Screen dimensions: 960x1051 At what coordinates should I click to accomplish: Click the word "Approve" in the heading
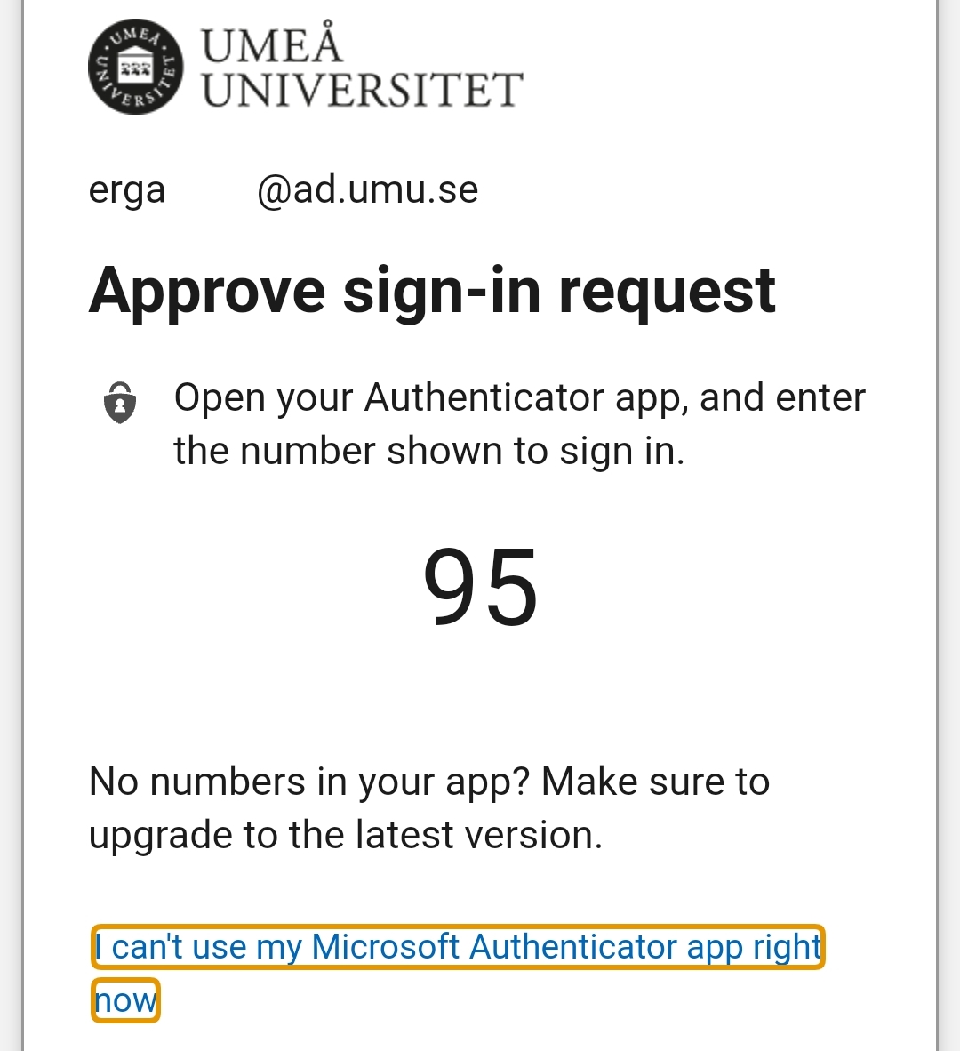[x=207, y=293]
